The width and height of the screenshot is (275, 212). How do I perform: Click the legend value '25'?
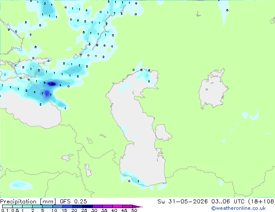tap(84, 210)
